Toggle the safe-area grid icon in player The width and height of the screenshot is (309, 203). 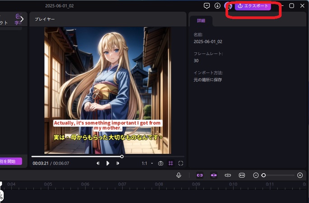point(171,163)
